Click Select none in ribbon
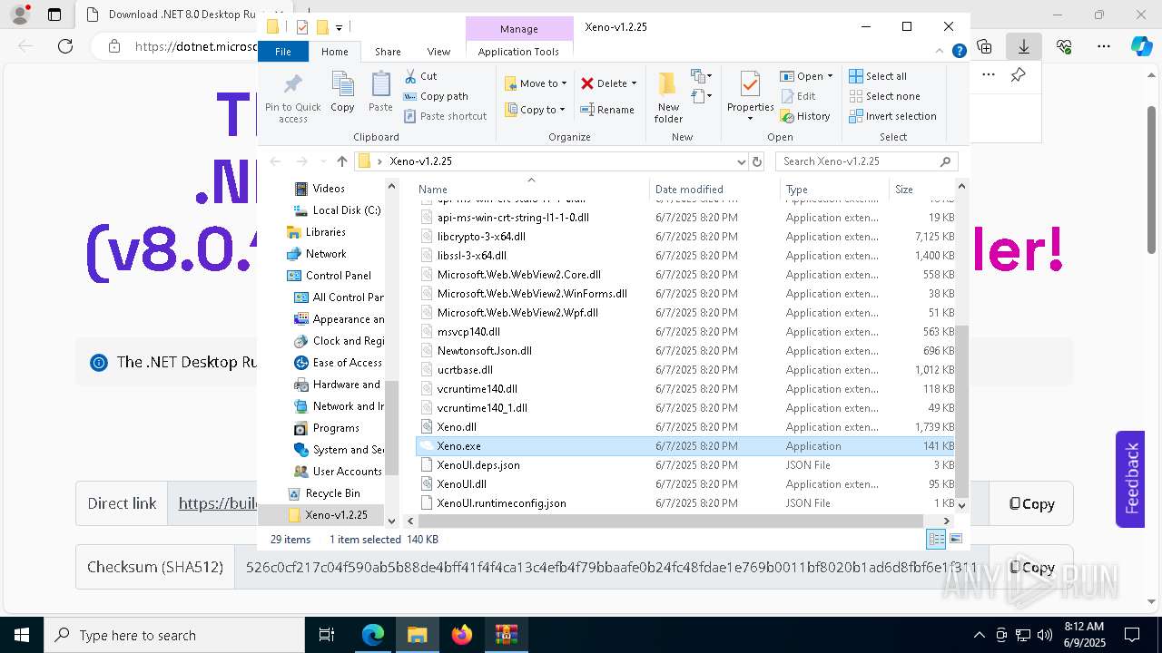Screen dimensions: 1162x653 coord(884,96)
